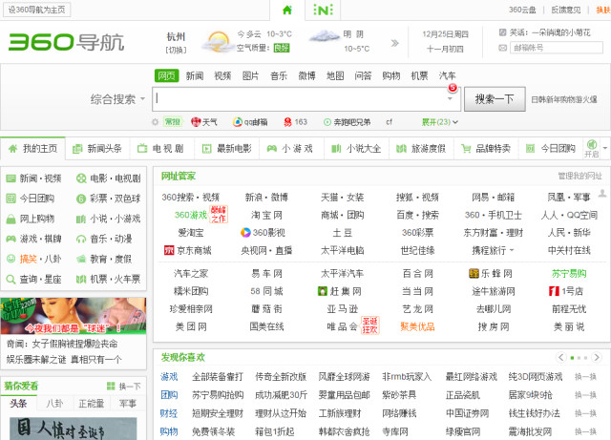Open 搞笑·八卦 sidebar category
The width and height of the screenshot is (611, 440).
34,259
